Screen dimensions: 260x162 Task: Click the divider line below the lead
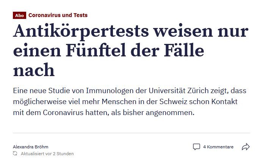(x=131, y=133)
